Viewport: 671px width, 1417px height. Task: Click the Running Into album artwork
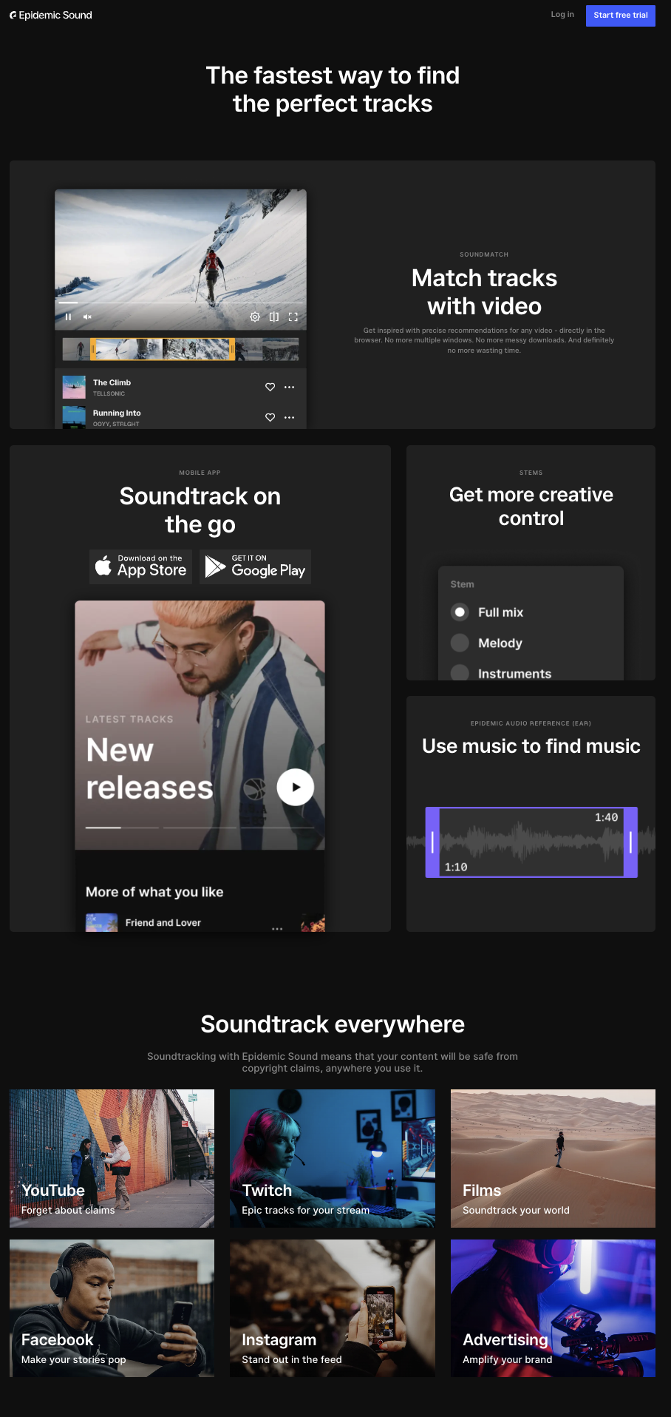[x=74, y=417]
